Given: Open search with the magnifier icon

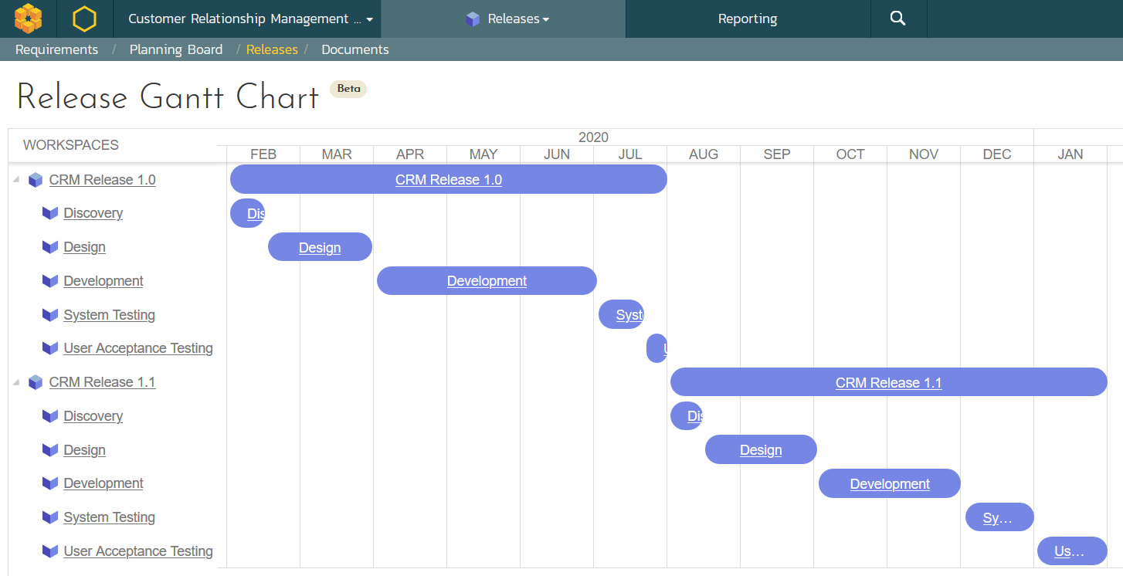Looking at the screenshot, I should 897,19.
